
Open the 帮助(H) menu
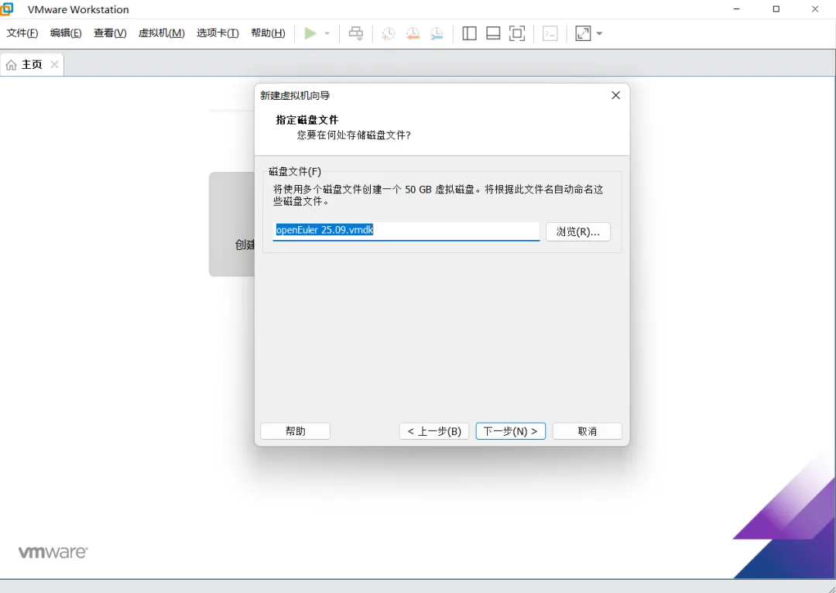268,33
